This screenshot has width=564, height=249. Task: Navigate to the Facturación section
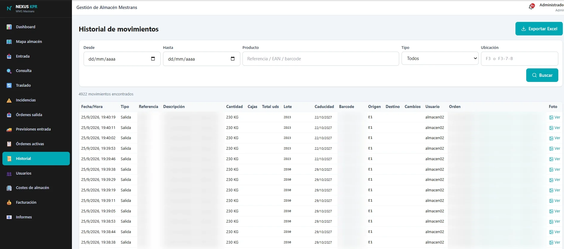36,202
